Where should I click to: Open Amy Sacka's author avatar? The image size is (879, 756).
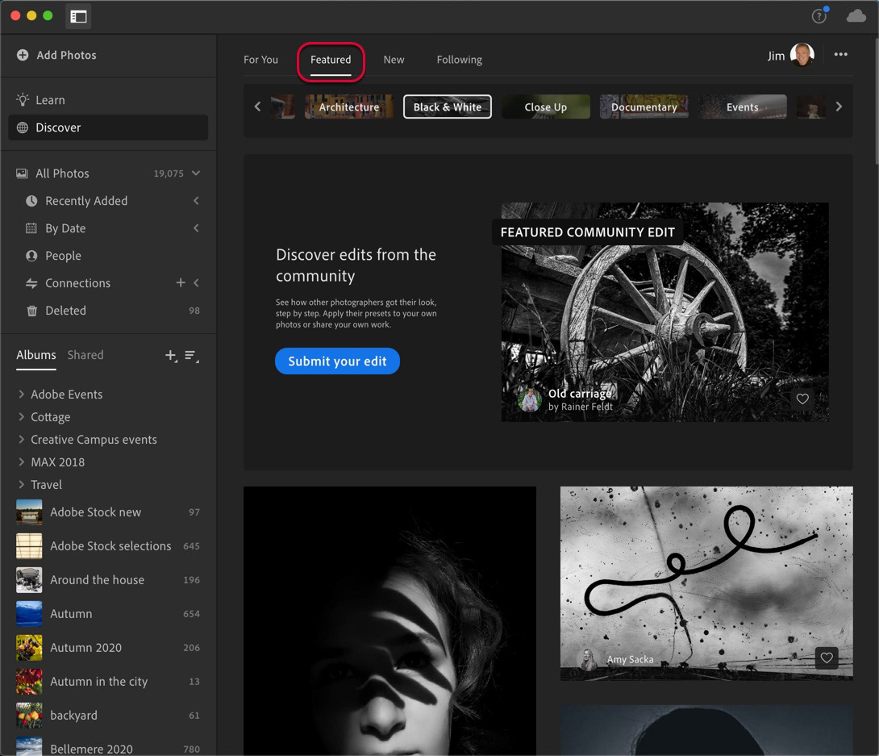tap(588, 659)
